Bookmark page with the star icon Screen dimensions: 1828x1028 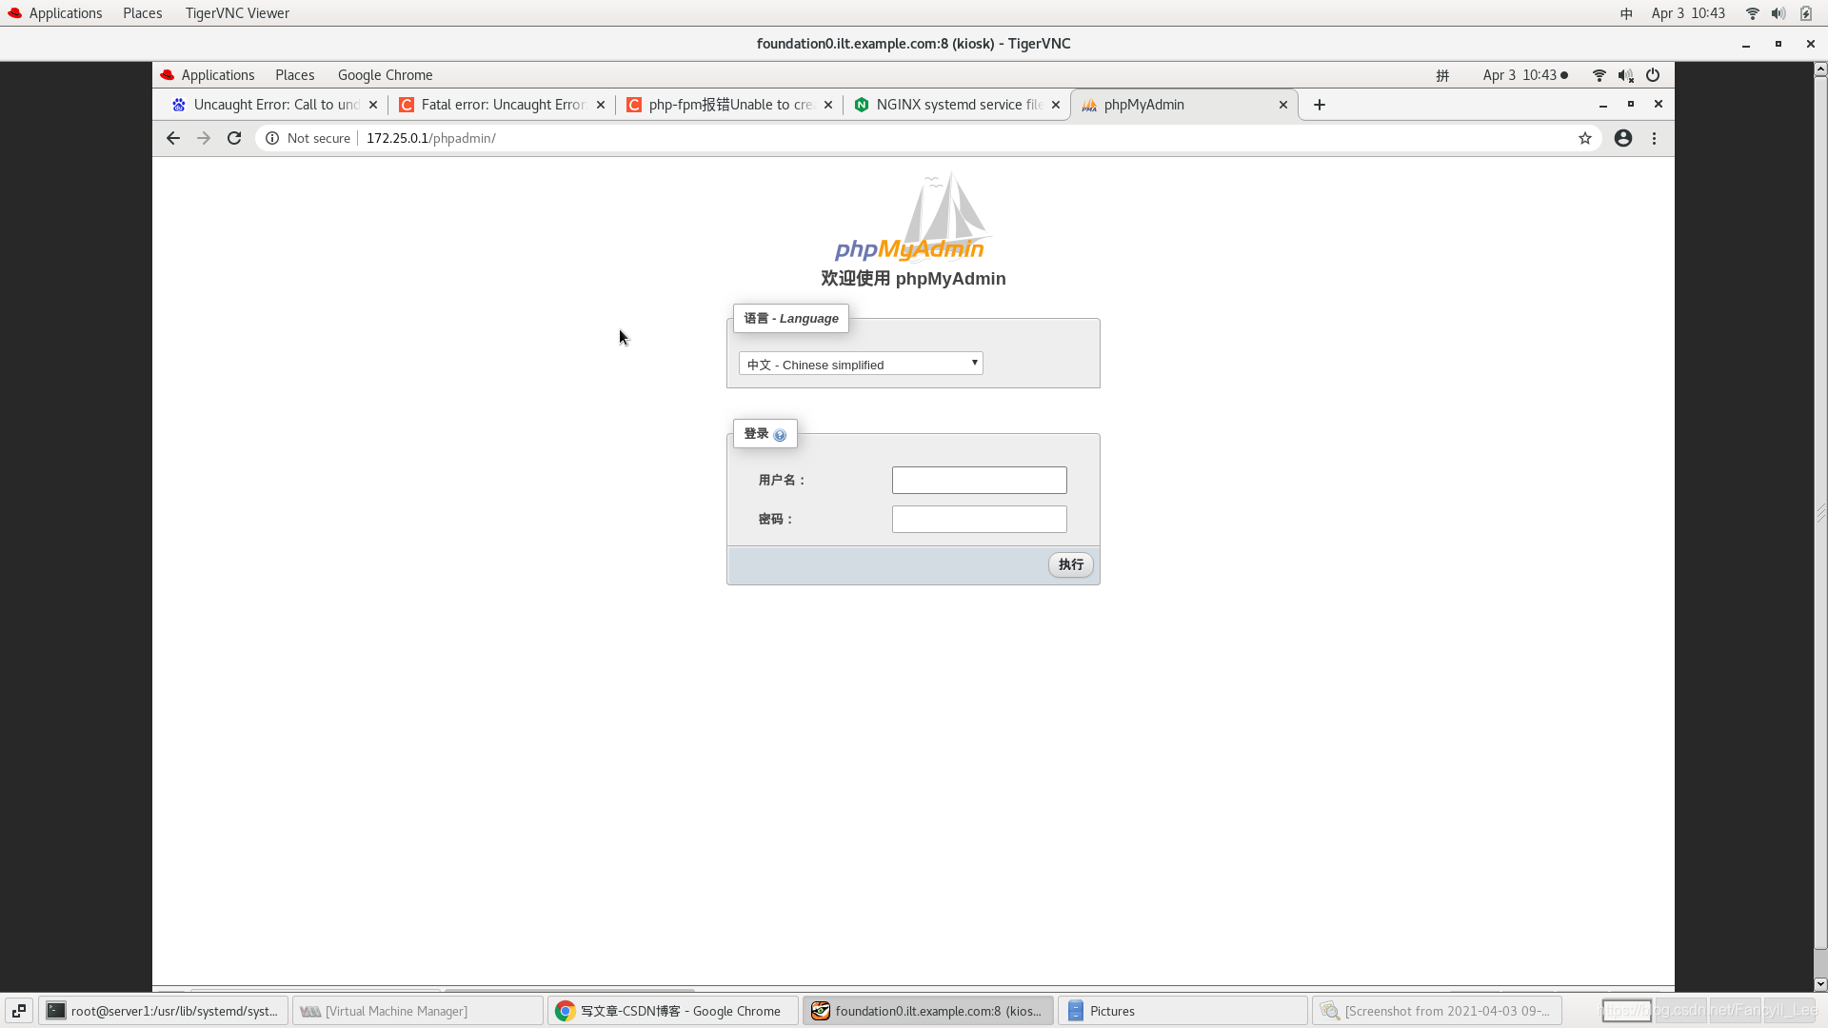tap(1585, 138)
